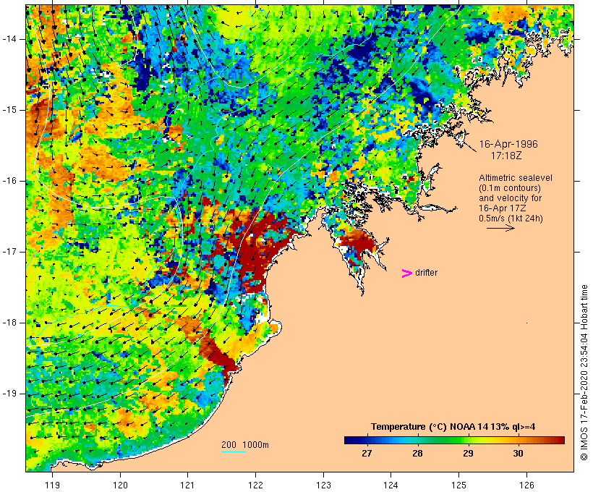
Task: Click colorbar tick label 28
Action: pos(417,453)
